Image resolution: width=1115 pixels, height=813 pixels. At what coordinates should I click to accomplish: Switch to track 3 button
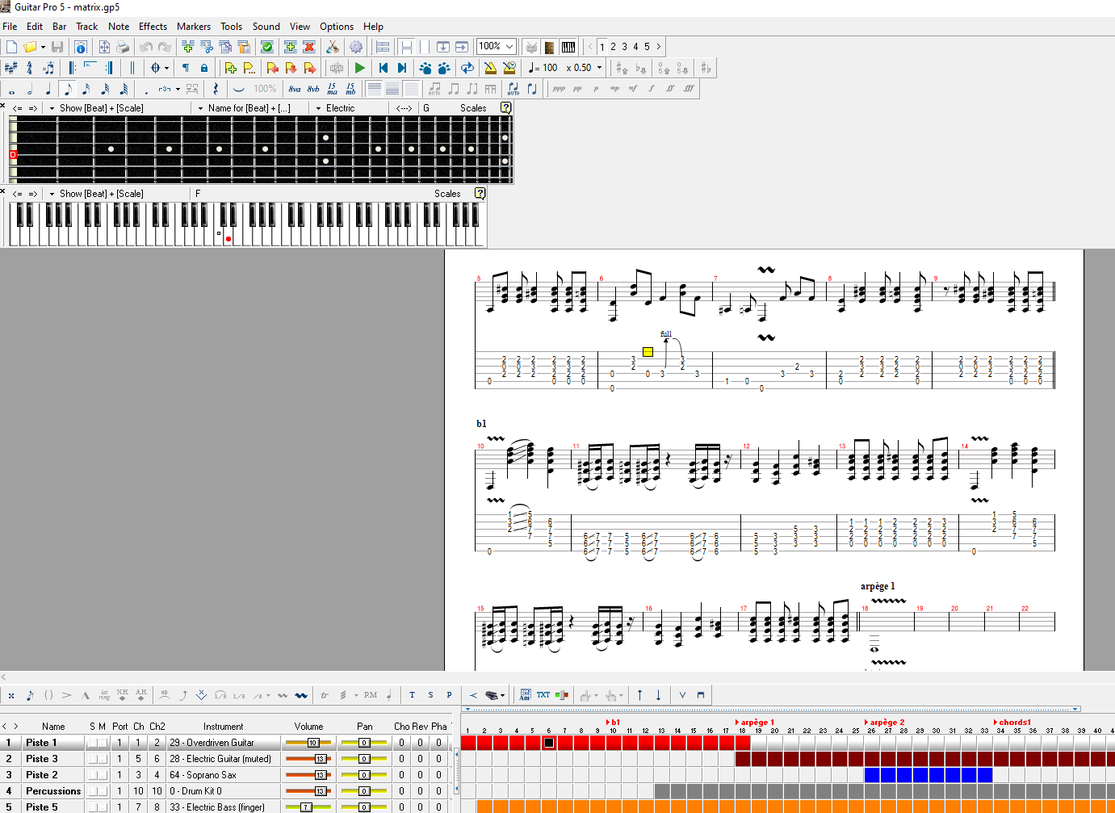[624, 47]
